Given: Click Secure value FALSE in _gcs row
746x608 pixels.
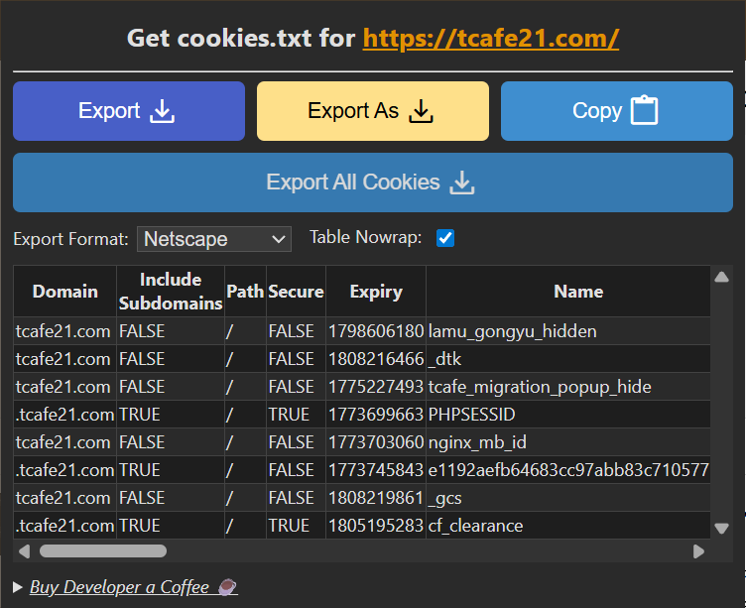Looking at the screenshot, I should tap(292, 498).
